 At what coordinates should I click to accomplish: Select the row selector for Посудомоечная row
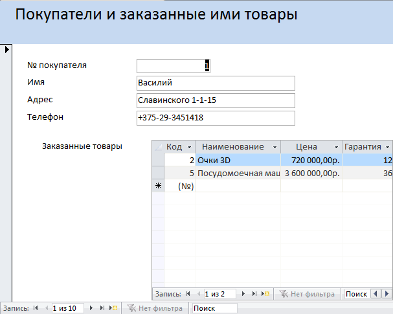pos(158,173)
